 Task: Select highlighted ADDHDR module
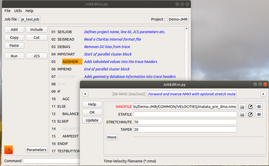click(x=72, y=62)
